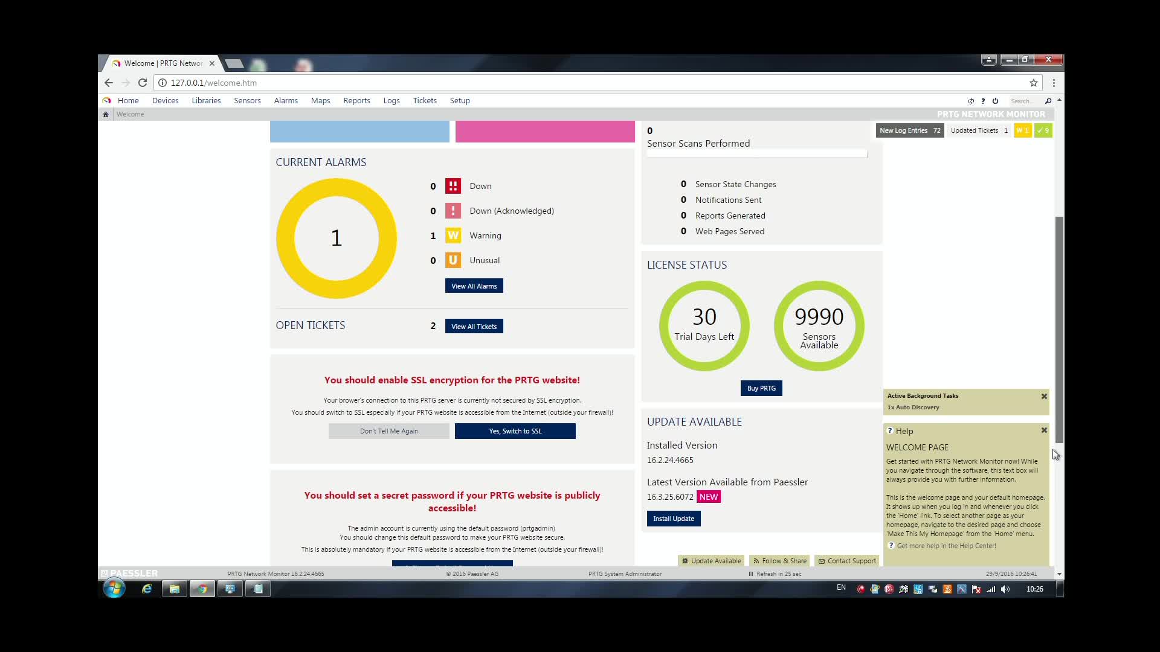Open the Home menu
Screen dimensions: 1160x652
[128, 101]
